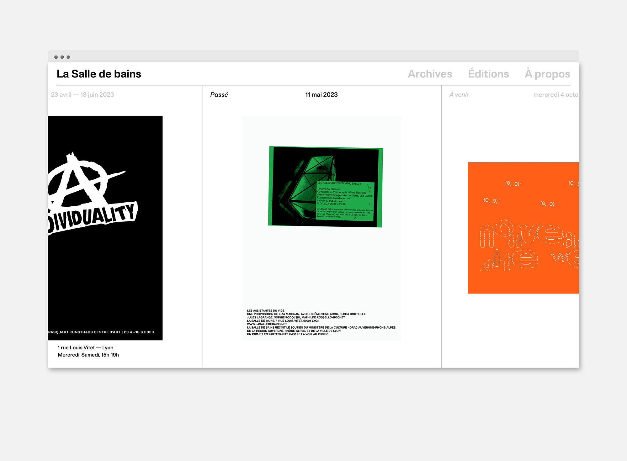This screenshot has width=627, height=461.
Task: Select the Passé label
Action: (219, 95)
